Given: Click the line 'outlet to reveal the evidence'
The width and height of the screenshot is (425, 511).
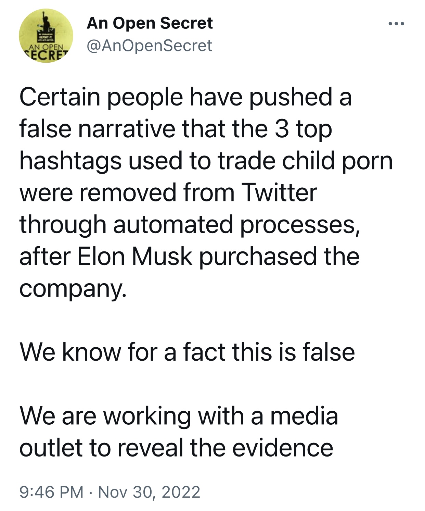Looking at the screenshot, I should 176,448.
